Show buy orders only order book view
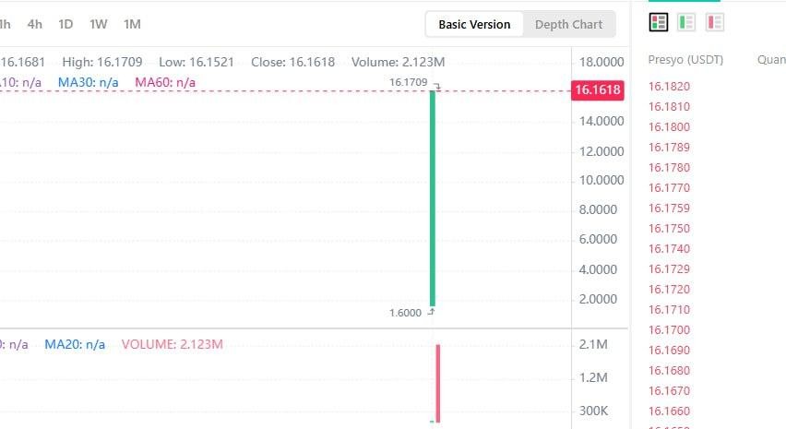 [686, 21]
